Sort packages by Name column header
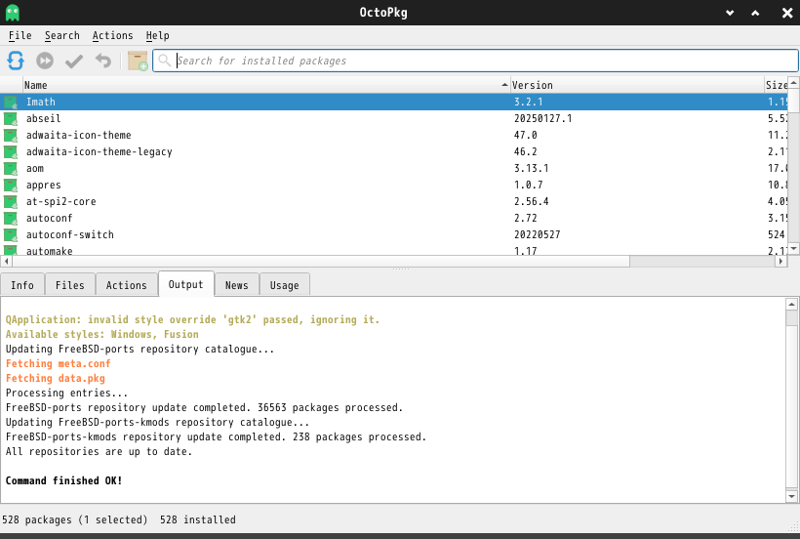 (x=263, y=85)
